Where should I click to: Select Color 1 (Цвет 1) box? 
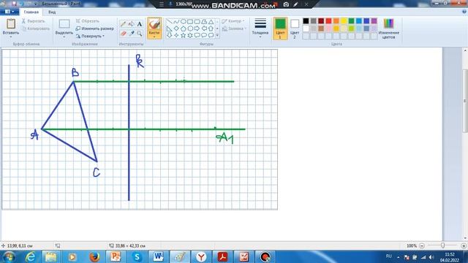coord(280,28)
